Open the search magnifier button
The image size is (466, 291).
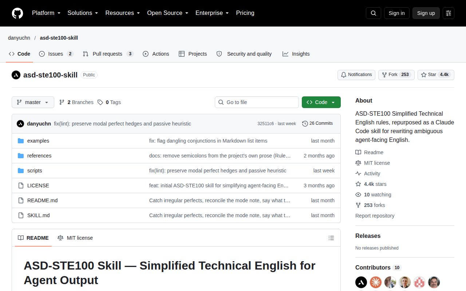pos(374,13)
